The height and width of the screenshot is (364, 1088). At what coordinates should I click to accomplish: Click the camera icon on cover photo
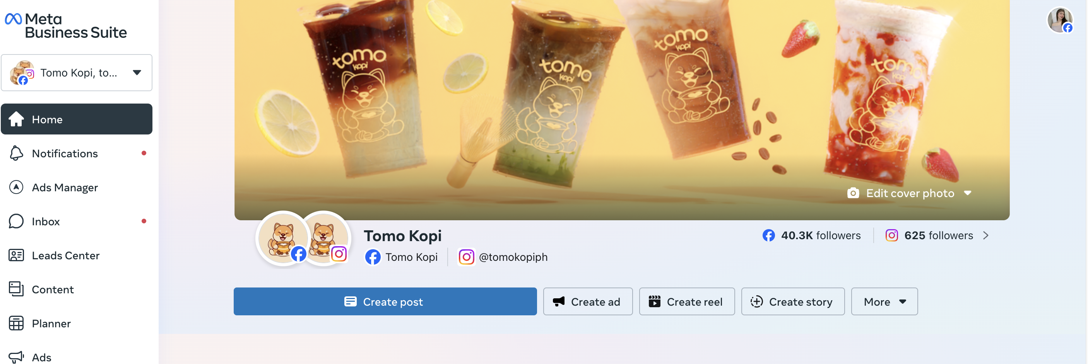853,193
